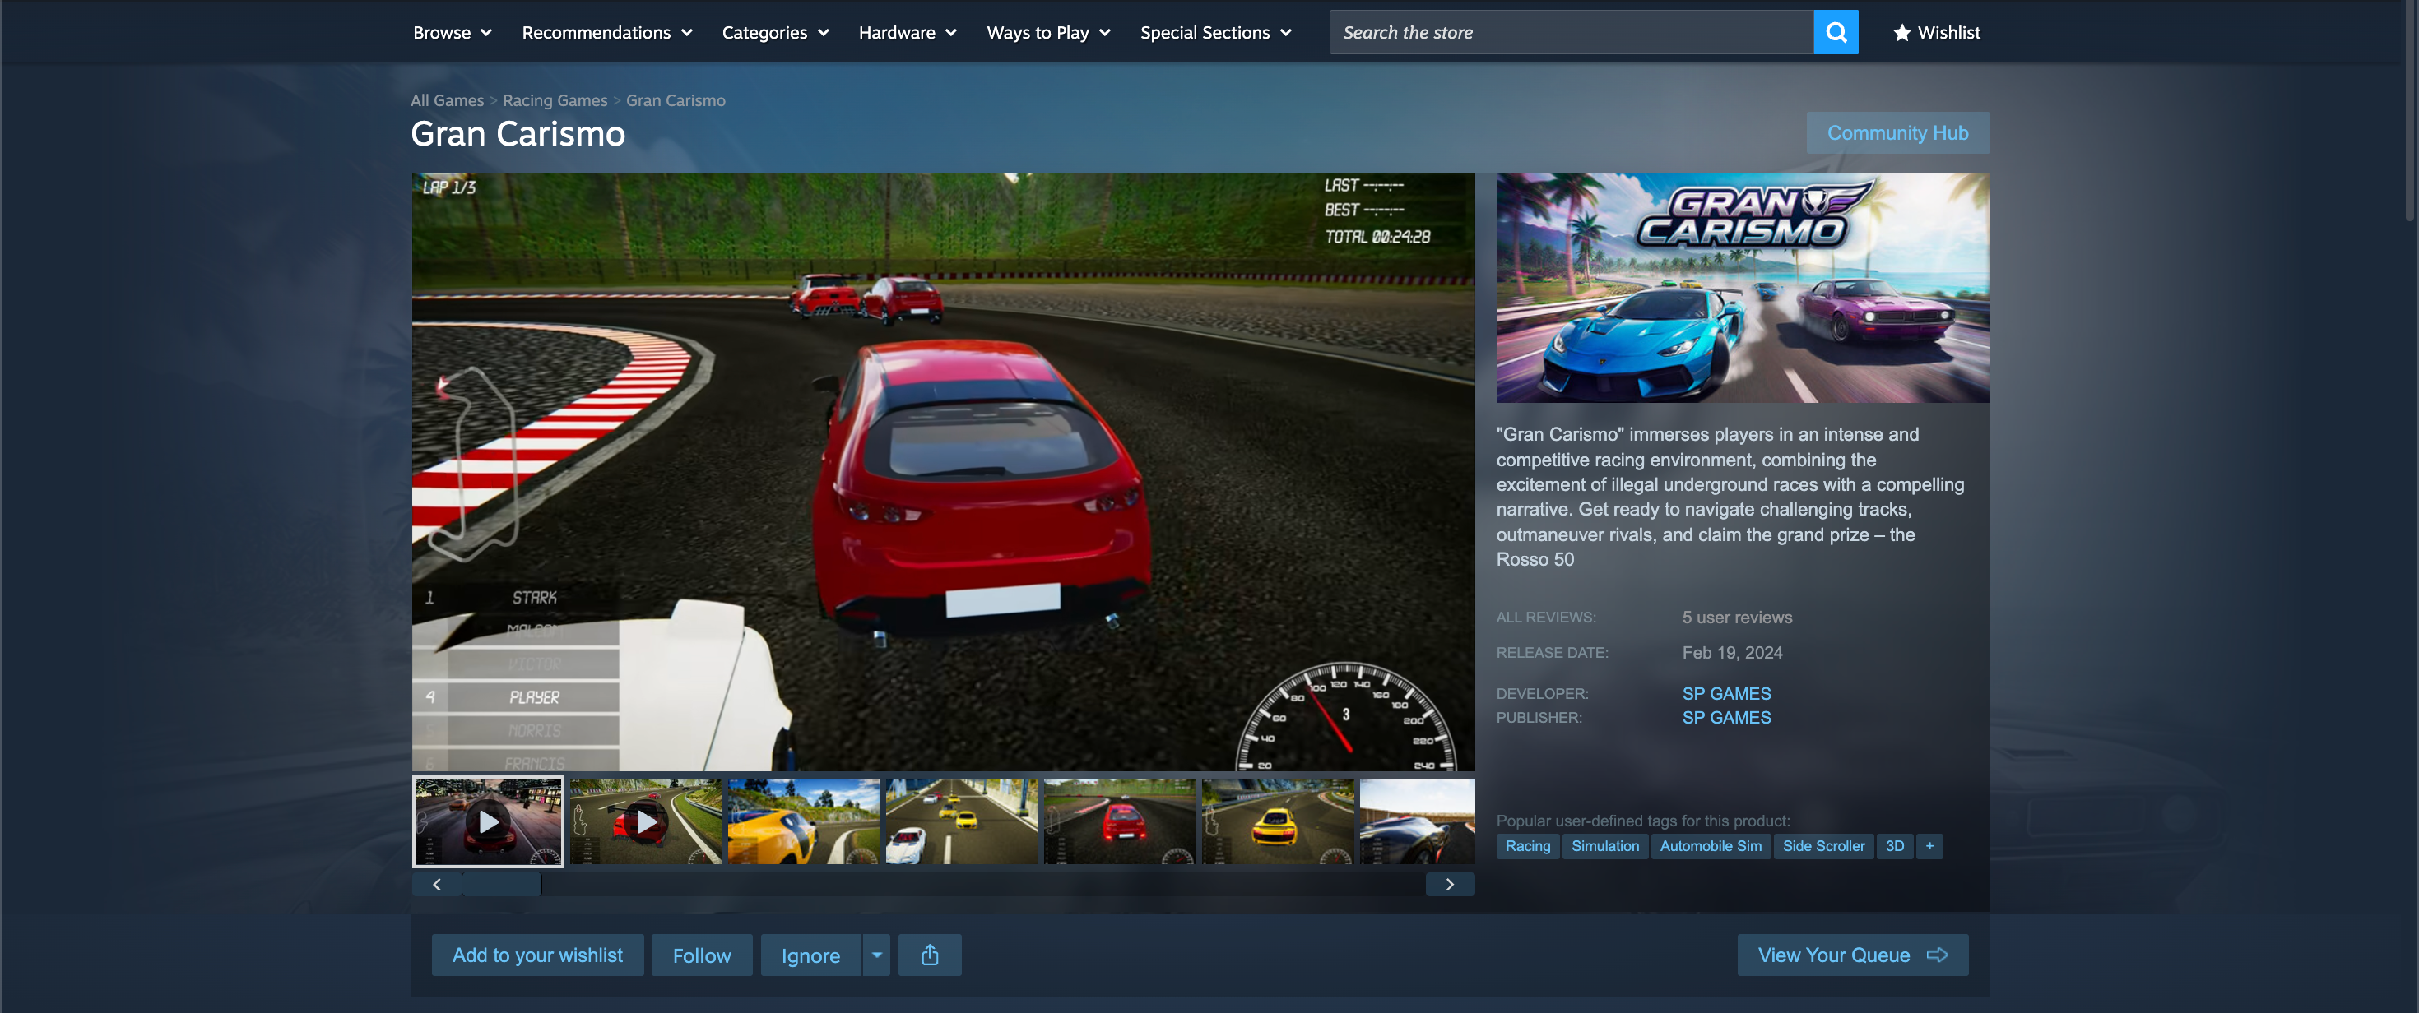Open Wishlist via the star icon
2419x1013 pixels.
1902,32
